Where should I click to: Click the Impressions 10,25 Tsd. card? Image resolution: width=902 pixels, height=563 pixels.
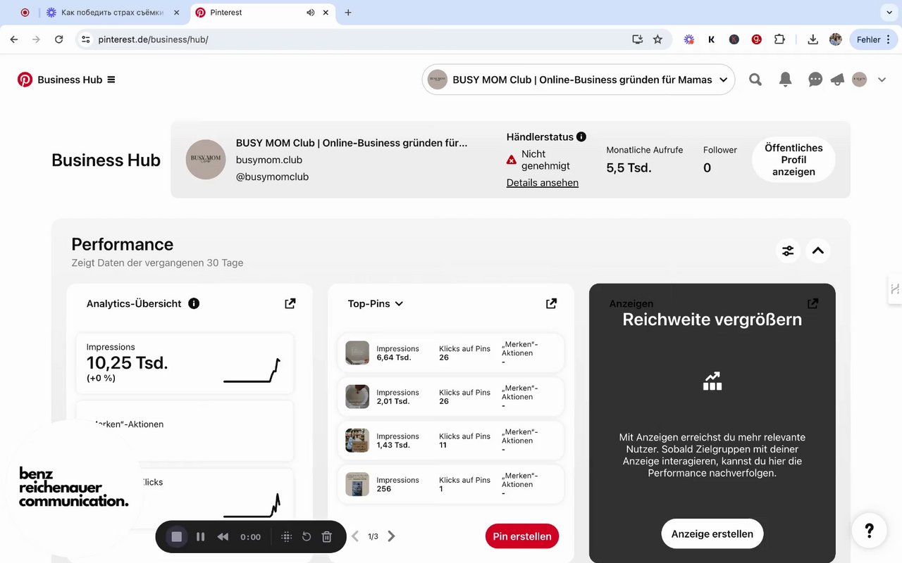click(185, 363)
